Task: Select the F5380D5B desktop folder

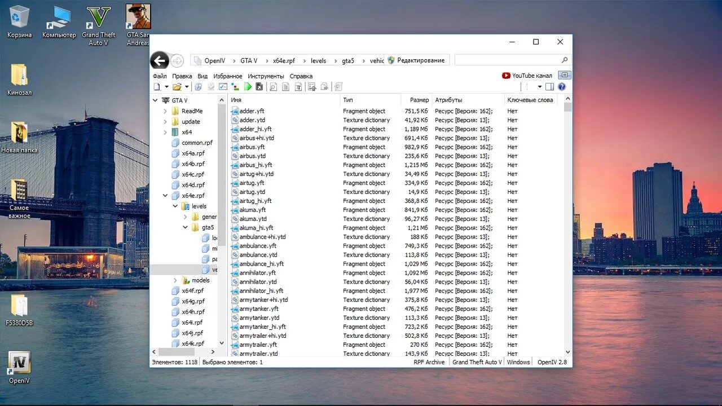Action: click(19, 310)
